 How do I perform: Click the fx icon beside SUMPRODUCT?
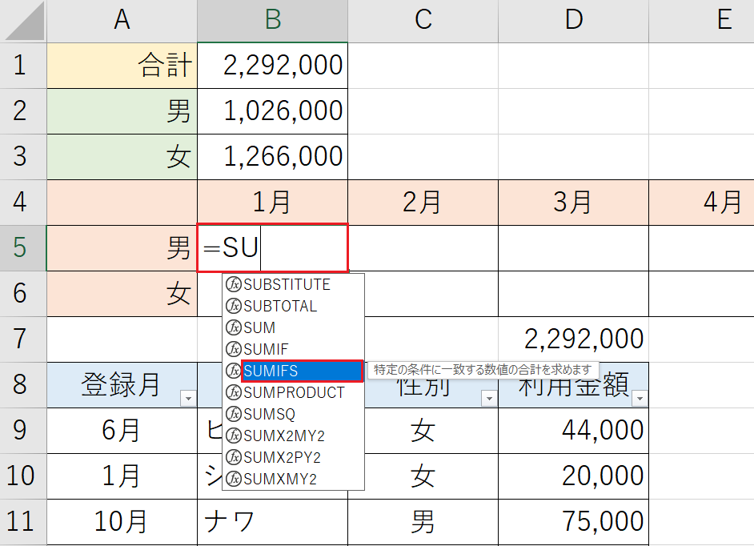233,392
